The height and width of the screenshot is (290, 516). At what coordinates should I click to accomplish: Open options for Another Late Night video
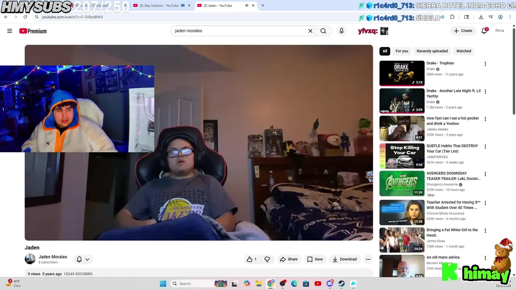pos(485,91)
